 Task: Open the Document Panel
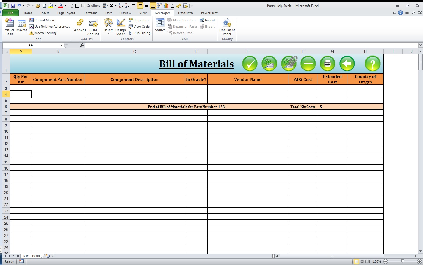227,27
